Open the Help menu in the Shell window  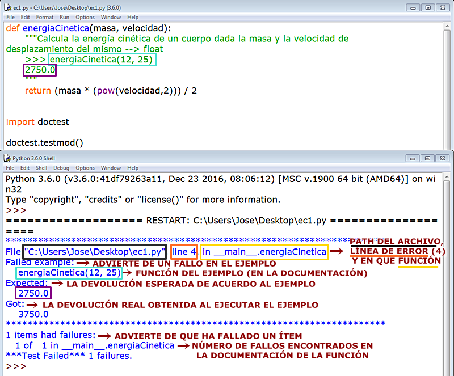click(x=132, y=168)
